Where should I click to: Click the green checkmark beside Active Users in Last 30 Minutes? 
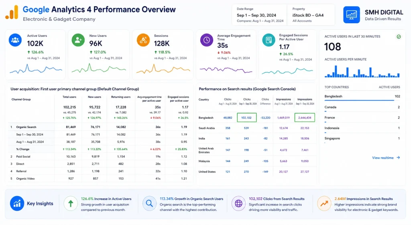(x=399, y=36)
